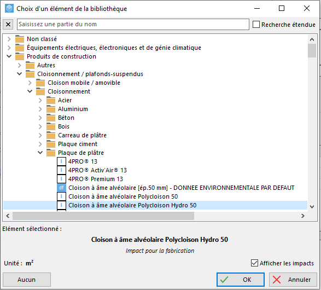Image resolution: width=321 pixels, height=290 pixels.
Task: Select the Plaque ciment folder
Action: tap(78, 144)
